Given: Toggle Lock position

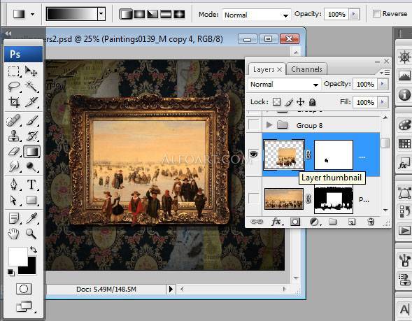Looking at the screenshot, I should pos(300,102).
